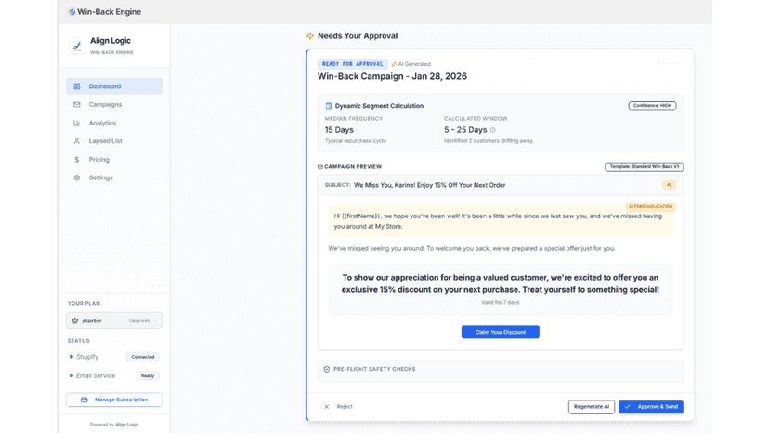
Task: Click the exclusive 15% discount offer text
Action: coord(501,283)
